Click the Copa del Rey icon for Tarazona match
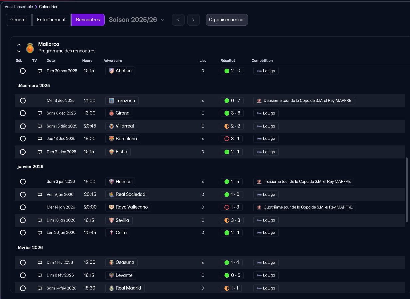Screen dimensions: 410x299 259,101
